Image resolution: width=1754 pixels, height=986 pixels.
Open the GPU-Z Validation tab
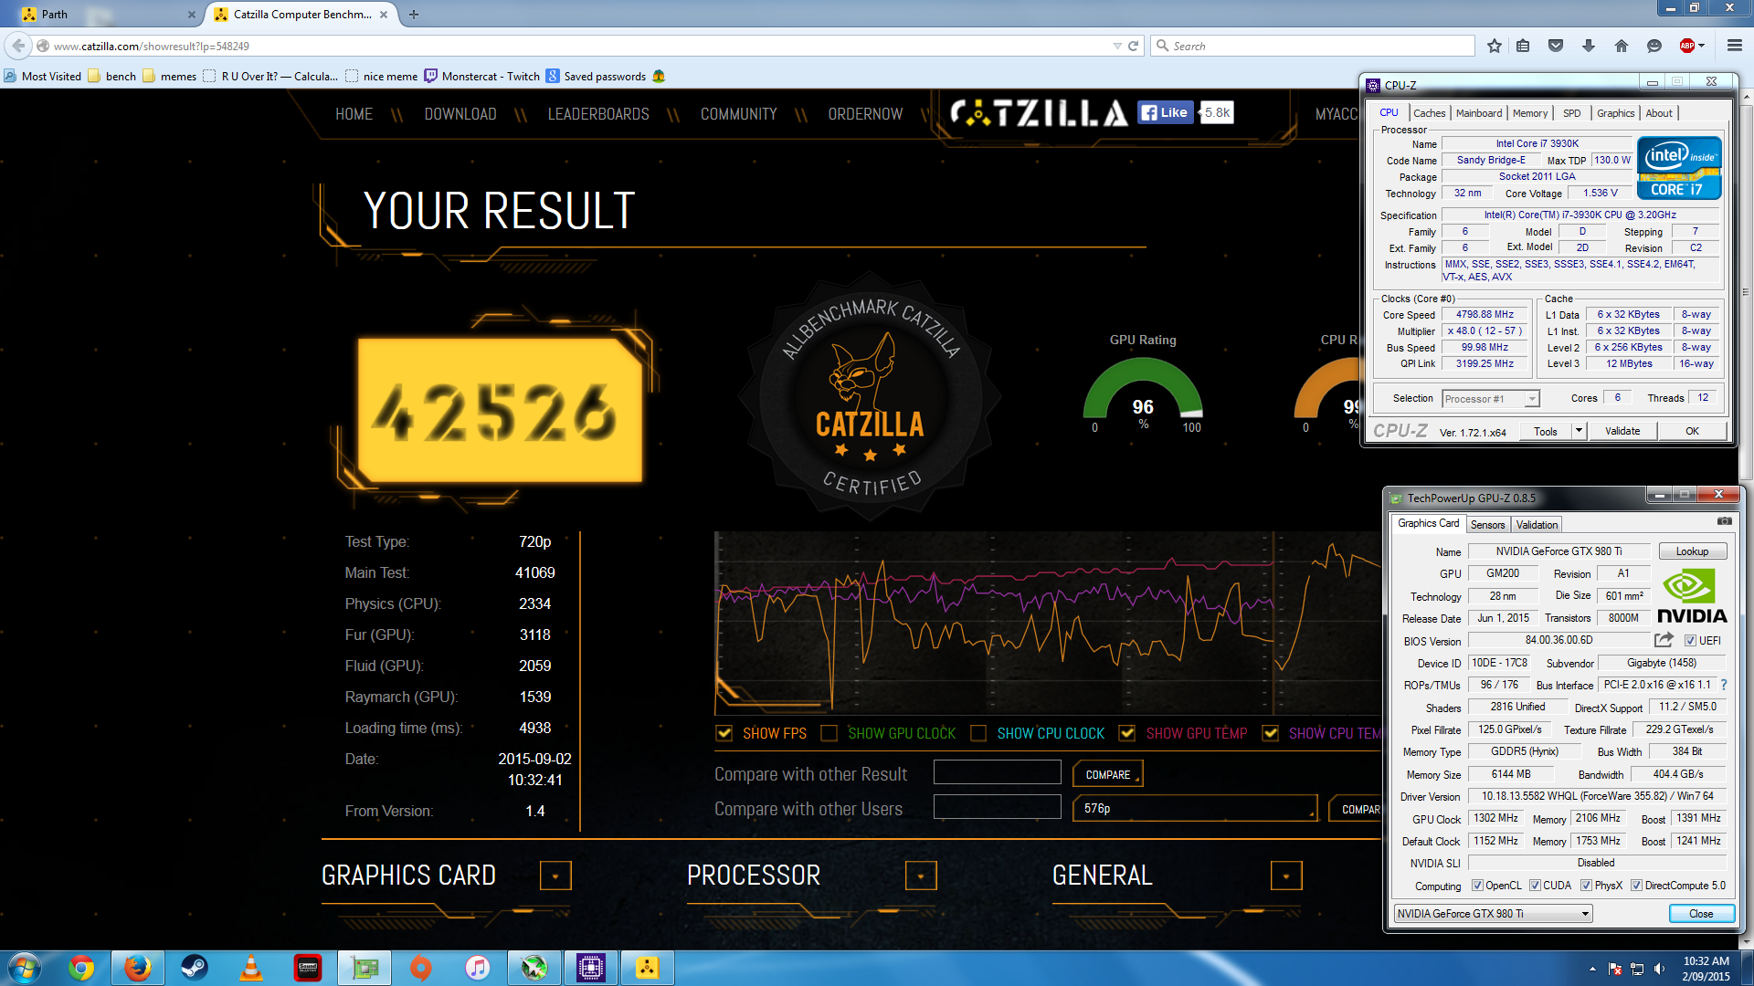(1537, 524)
